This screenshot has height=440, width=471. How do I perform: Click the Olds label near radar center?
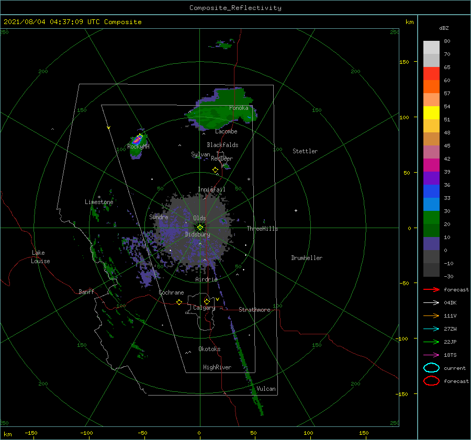(x=199, y=218)
